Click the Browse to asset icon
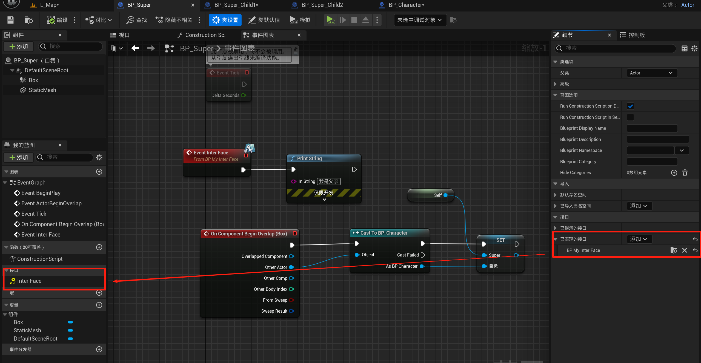701x363 pixels. 28,20
